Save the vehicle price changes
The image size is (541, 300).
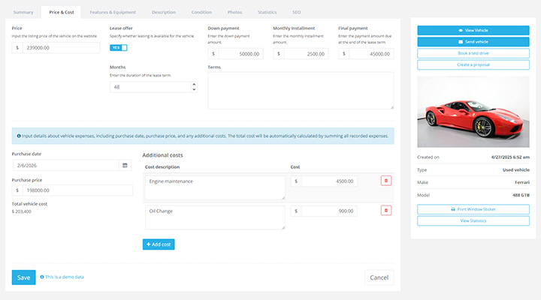click(23, 277)
